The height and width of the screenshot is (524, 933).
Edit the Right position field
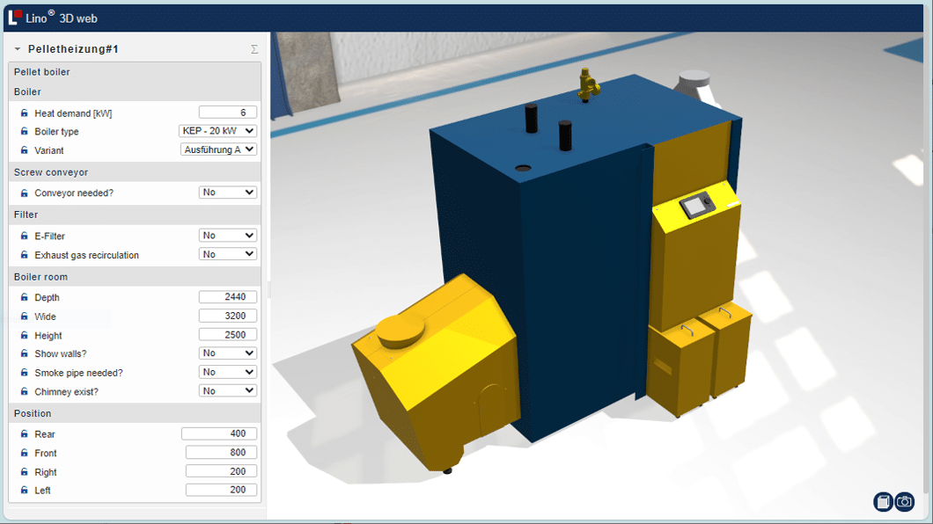(x=221, y=471)
